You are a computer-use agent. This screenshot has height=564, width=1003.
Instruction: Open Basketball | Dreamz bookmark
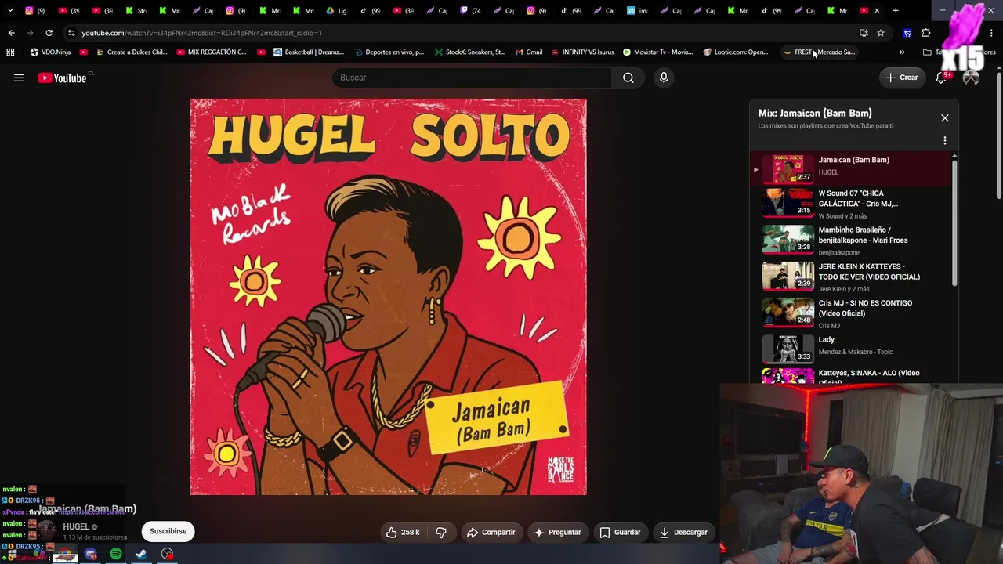click(309, 52)
